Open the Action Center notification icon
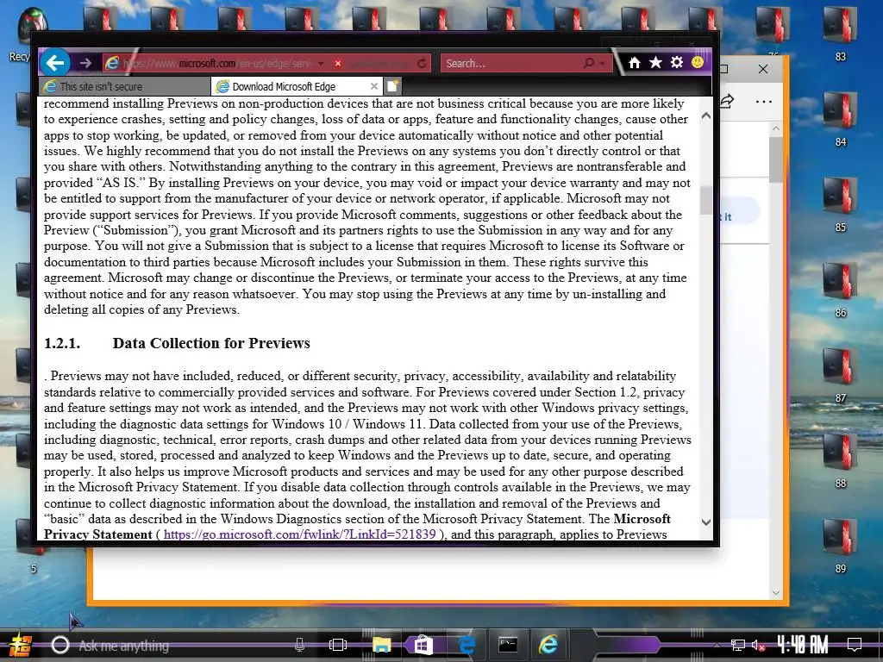Viewport: 883px width, 662px height. click(855, 645)
